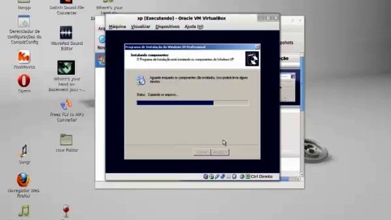Click the network adapter indicator icon
The height and width of the screenshot is (220, 391).
click(222, 177)
